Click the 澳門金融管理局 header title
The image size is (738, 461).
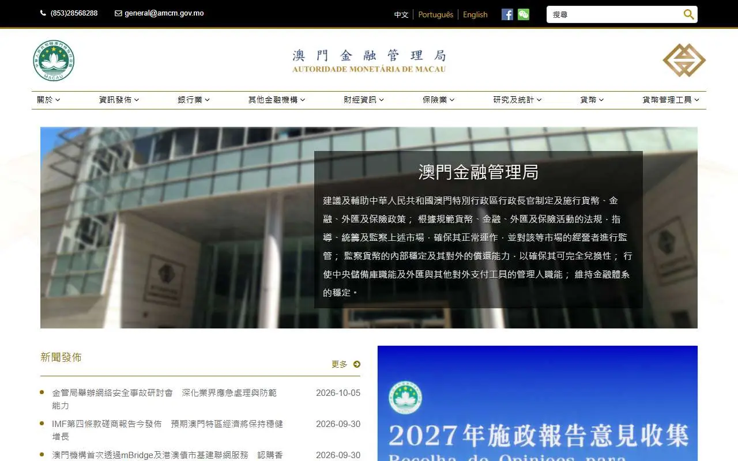[369, 61]
